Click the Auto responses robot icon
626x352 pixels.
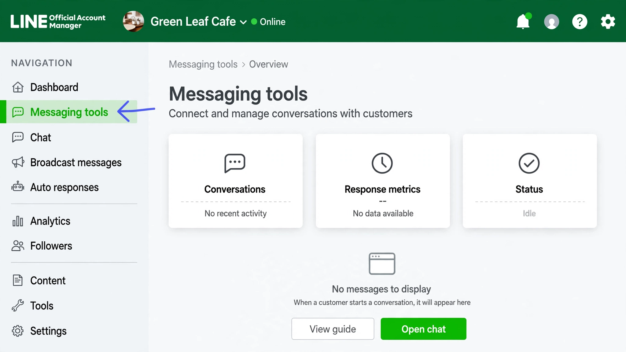[x=18, y=186]
